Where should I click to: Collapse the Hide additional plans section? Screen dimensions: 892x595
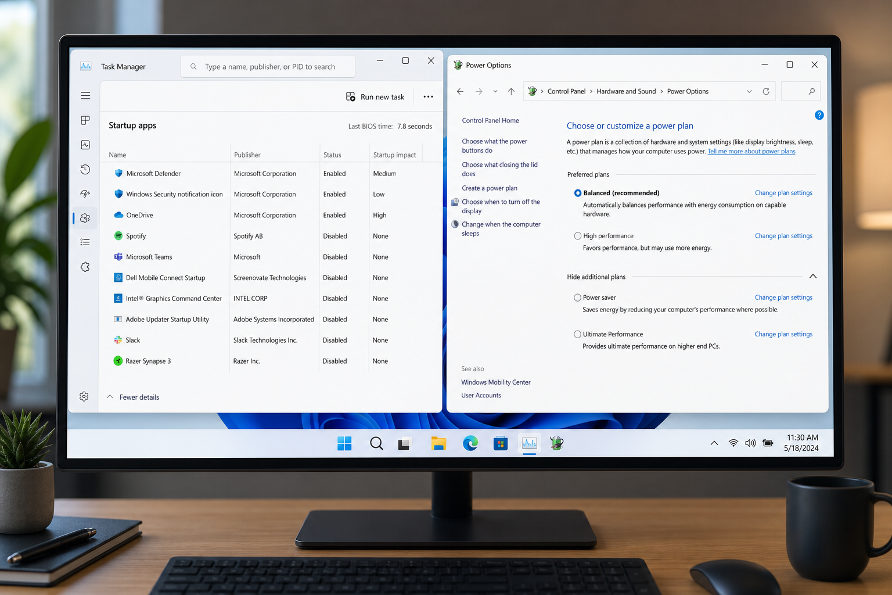pos(813,277)
